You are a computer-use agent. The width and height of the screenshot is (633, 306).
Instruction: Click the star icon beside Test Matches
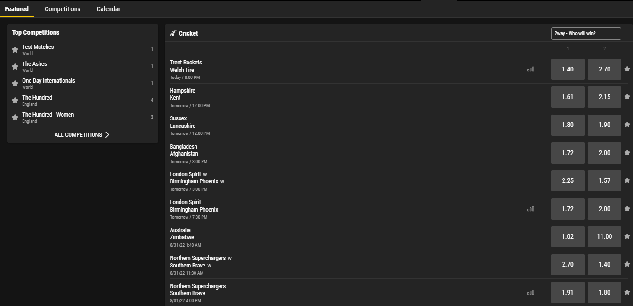(x=14, y=49)
